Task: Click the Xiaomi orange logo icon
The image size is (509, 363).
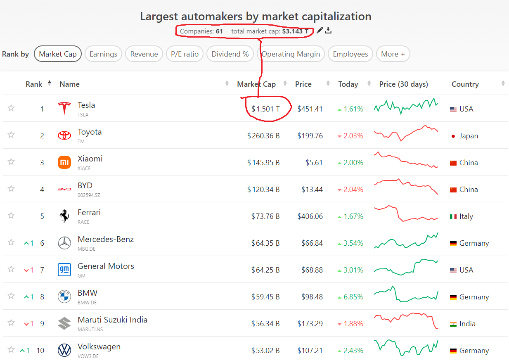Action: coord(64,163)
